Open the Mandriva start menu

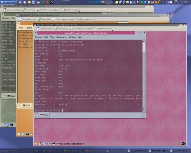[8, 2]
